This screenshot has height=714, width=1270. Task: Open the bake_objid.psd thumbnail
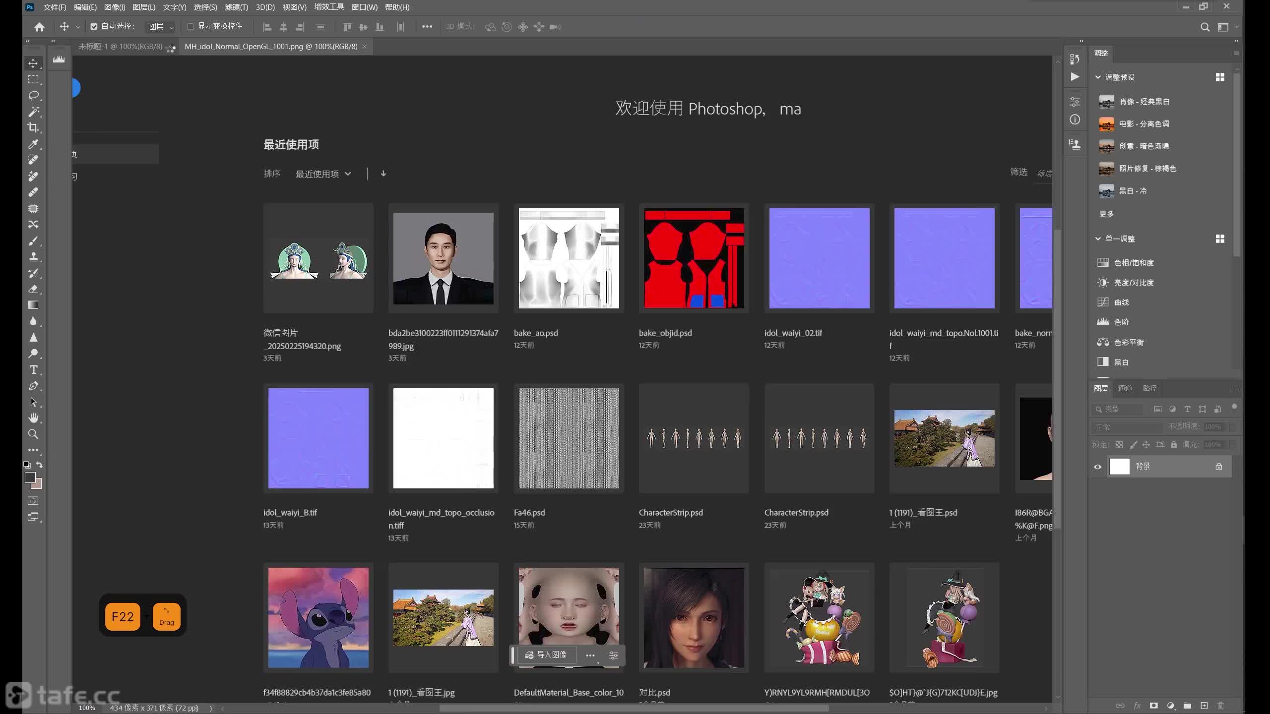click(x=694, y=258)
